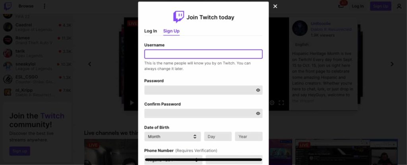Select the Sign Up tab in dialog
Image resolution: width=407 pixels, height=165 pixels.
(x=171, y=31)
